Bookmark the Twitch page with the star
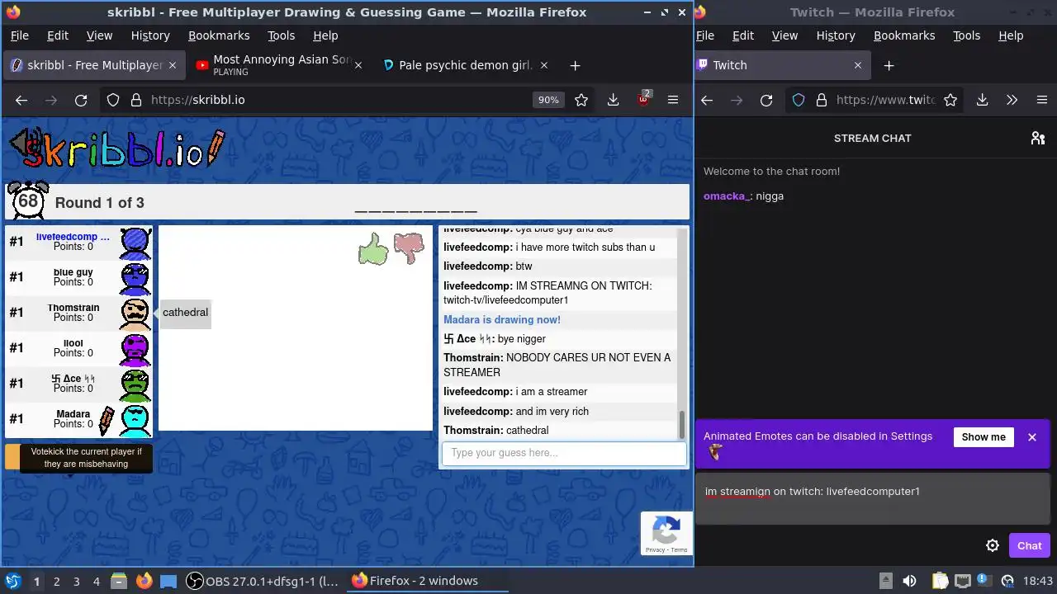Screen dimensions: 1057x594 [950, 100]
